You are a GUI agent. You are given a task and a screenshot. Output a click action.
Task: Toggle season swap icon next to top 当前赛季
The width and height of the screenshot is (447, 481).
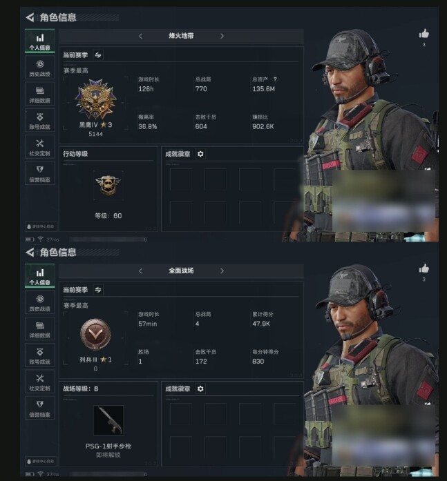coord(98,55)
